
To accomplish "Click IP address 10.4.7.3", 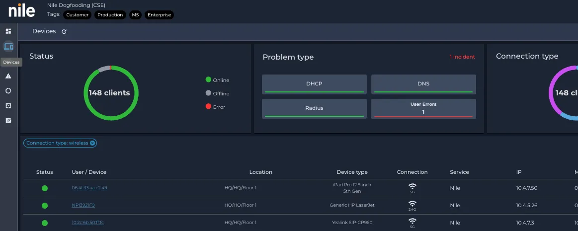I will pos(525,223).
